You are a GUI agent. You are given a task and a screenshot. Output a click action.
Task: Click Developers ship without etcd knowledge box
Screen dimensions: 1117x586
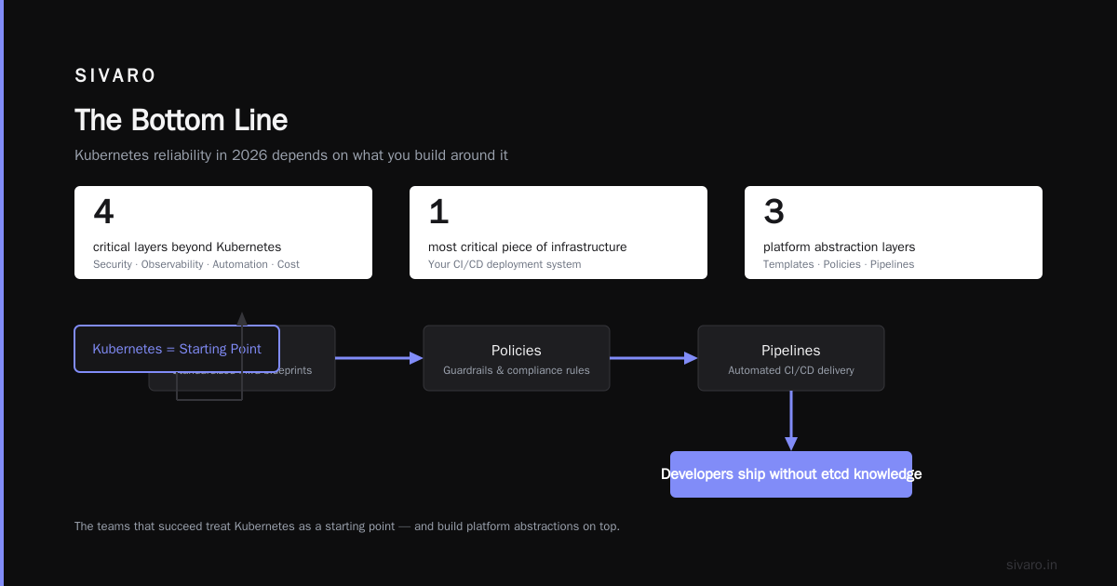(791, 474)
